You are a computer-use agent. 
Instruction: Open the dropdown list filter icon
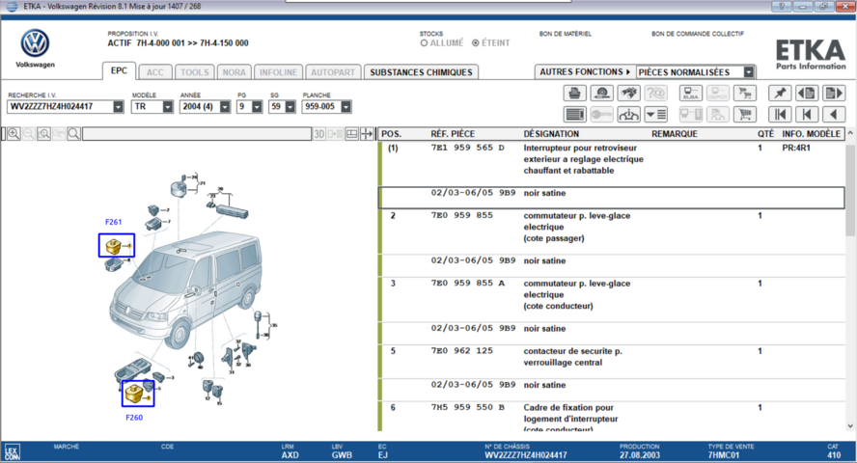[655, 114]
